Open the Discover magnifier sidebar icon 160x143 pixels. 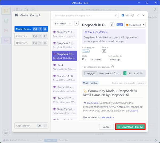pyautogui.click(x=6, y=41)
